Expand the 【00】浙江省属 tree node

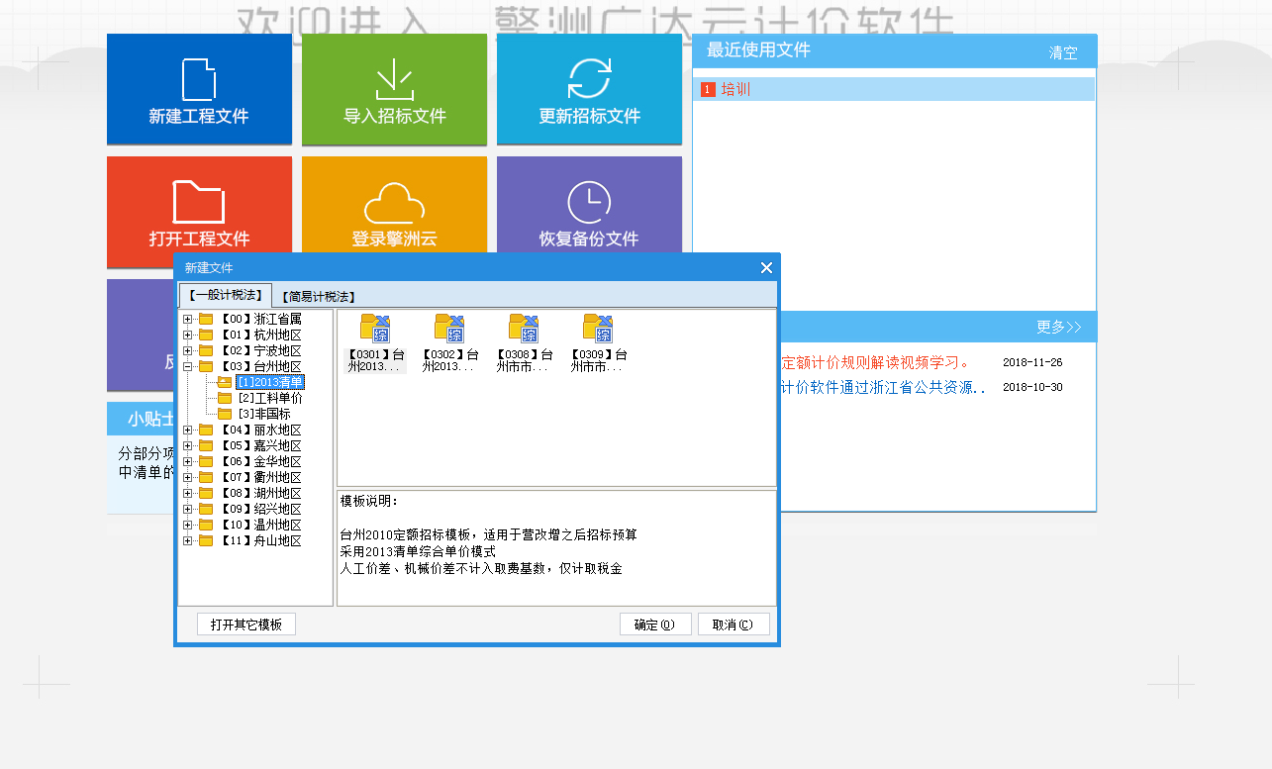tap(187, 320)
